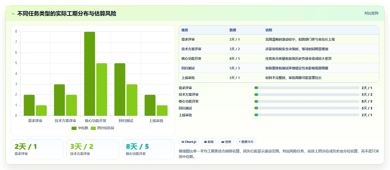Image resolution: width=390 pixels, height=170 pixels.
Task: Click the 8天 / 5 value beside progress list
Action: pos(367,101)
